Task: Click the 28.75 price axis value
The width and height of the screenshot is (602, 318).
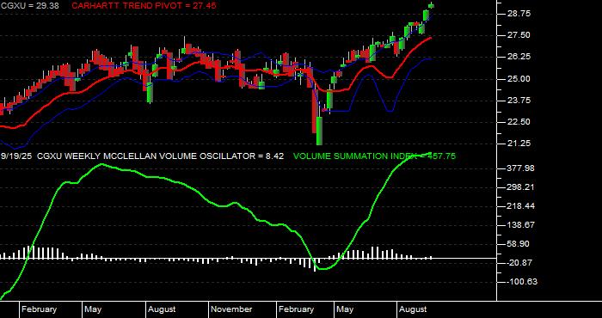Action: point(519,14)
